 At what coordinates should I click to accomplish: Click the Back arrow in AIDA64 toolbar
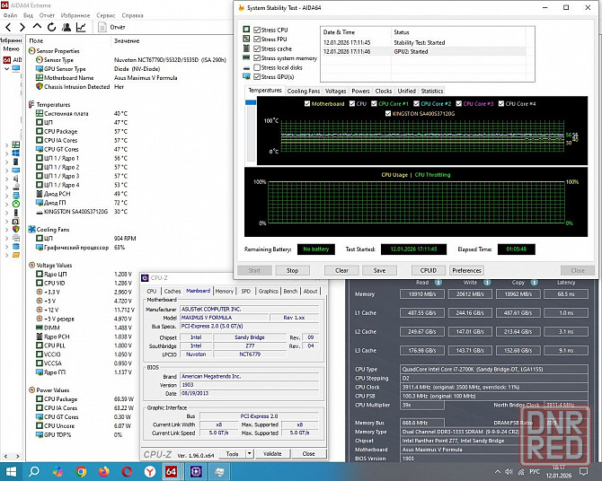(x=9, y=28)
